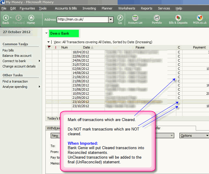This screenshot has width=209, height=174.
Task: Select the 31/08/2012 transaction date
Action: click(81, 89)
